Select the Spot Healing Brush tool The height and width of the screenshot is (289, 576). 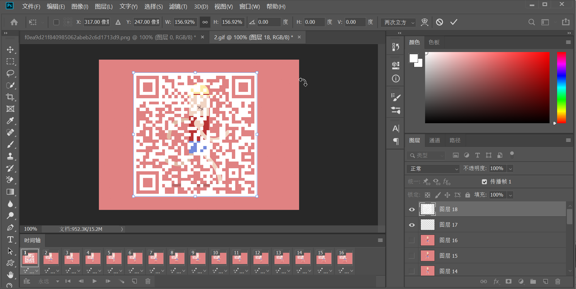[10, 133]
